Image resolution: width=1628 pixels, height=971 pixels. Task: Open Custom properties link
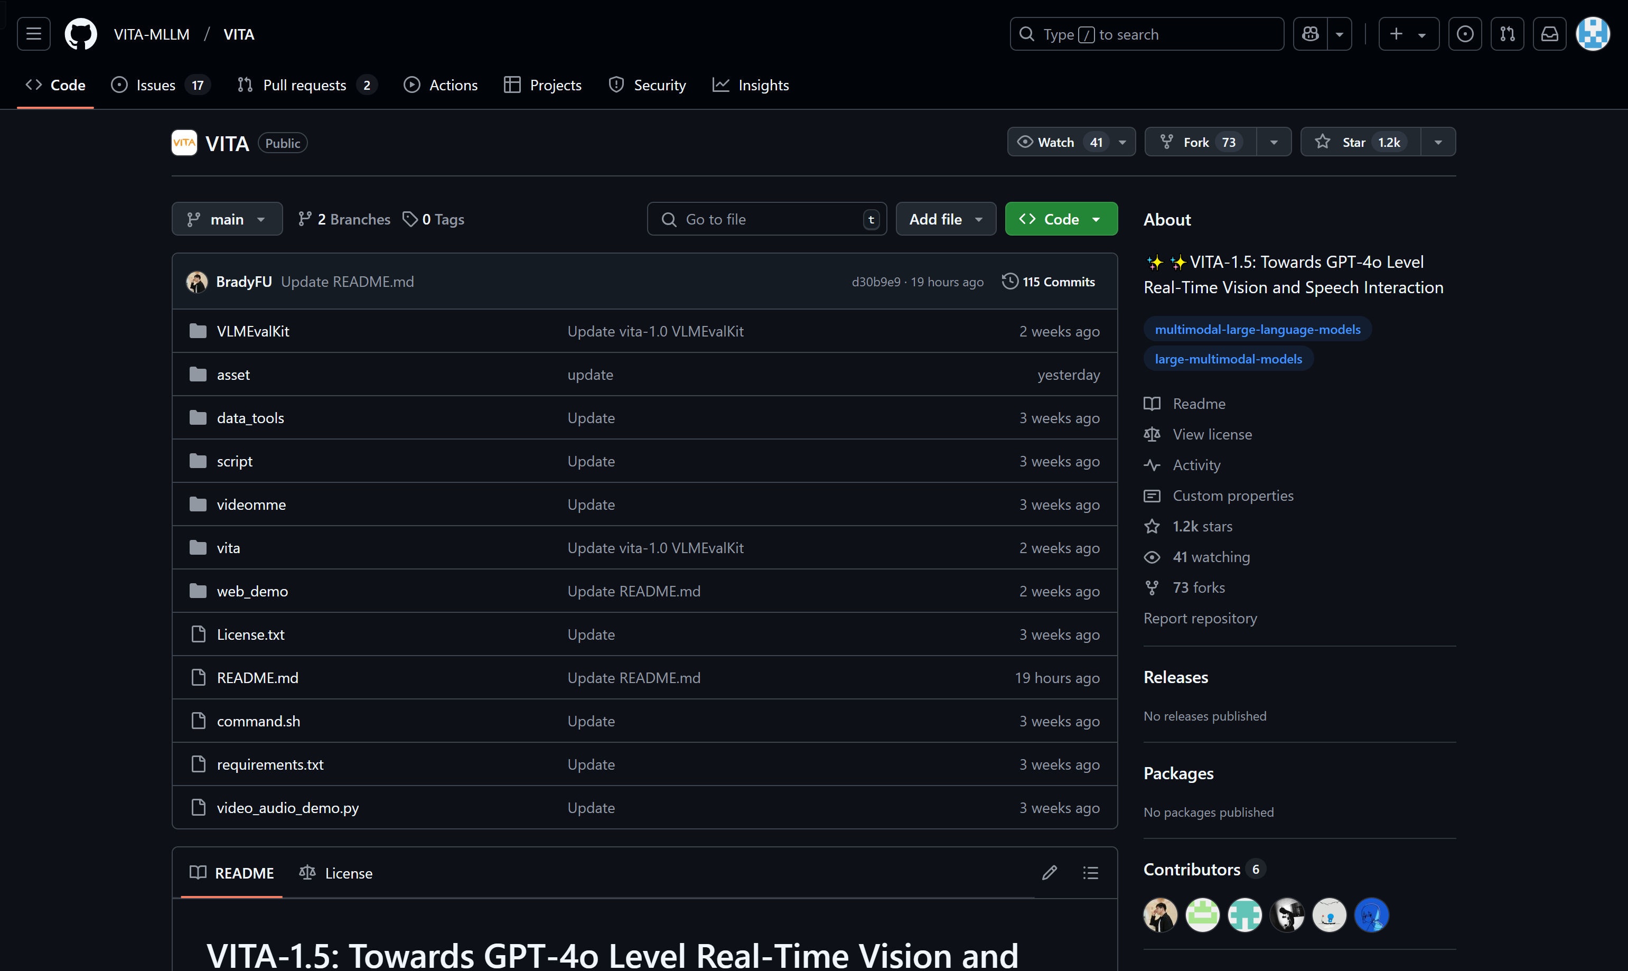1219,496
